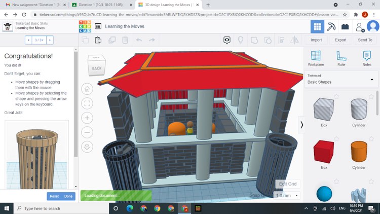380x214 pixels.
Task: Click the Undo arrow
Action: tap(139, 40)
